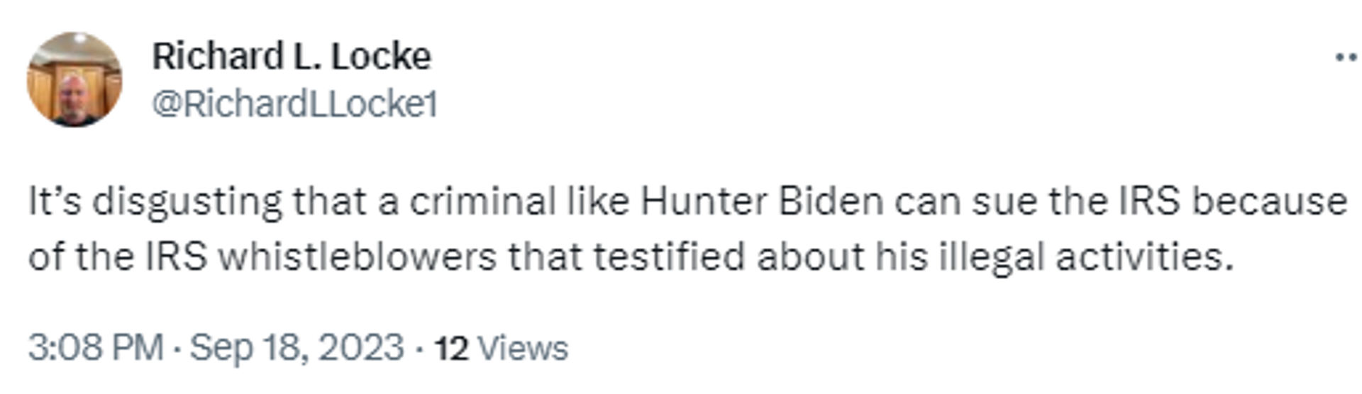This screenshot has height=394, width=1362.
Task: Open the tweet's more options menu
Action: 1346,57
